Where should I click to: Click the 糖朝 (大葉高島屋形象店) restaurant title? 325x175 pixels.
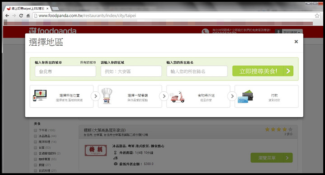(x=105, y=130)
